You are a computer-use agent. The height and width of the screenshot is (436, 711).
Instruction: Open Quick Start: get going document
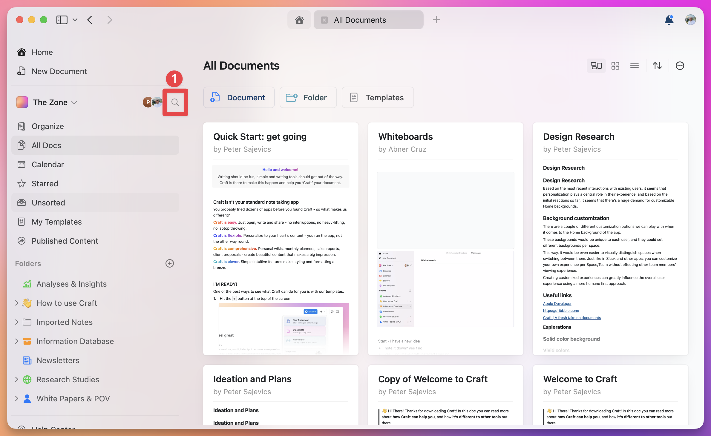(281, 239)
